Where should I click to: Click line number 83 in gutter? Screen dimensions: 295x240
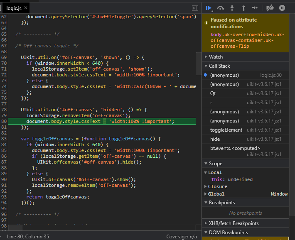tap(4, 139)
